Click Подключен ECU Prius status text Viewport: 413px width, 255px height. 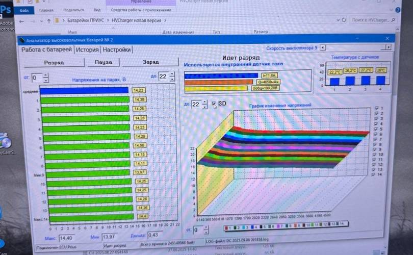tap(56, 247)
